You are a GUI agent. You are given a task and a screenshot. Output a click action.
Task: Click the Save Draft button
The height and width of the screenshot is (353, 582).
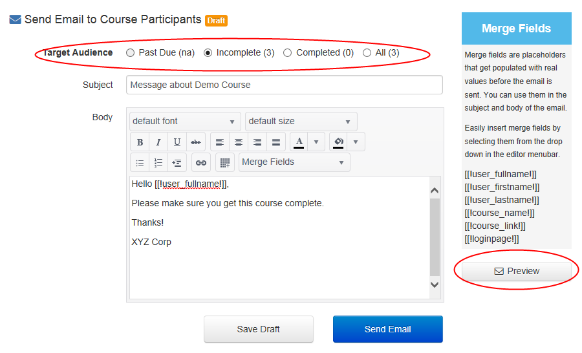pos(259,329)
